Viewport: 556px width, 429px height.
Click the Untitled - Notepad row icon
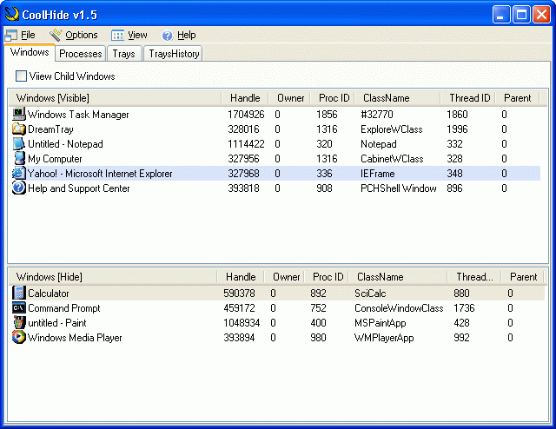click(x=19, y=144)
